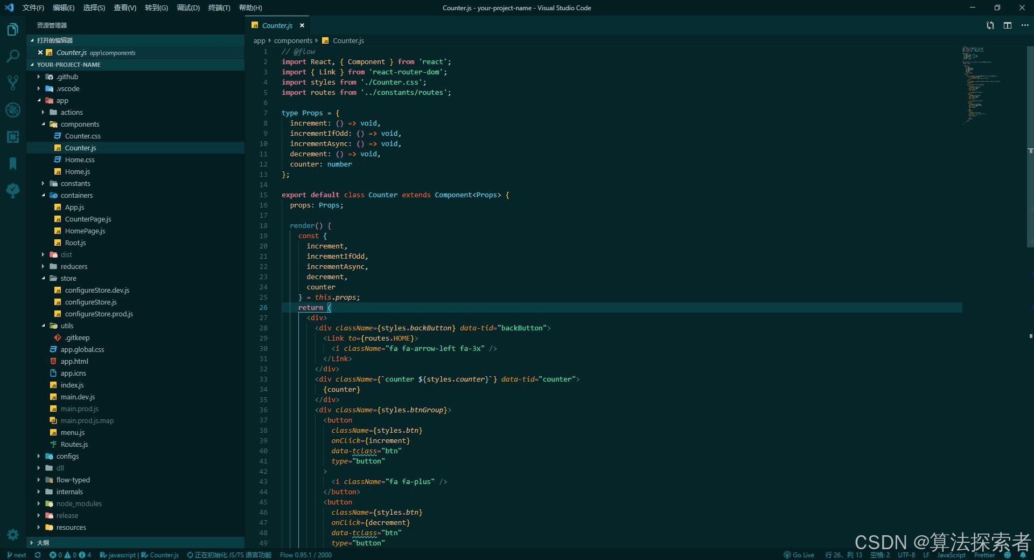Click Prettier in the status bar
The height and width of the screenshot is (560, 1034).
pyautogui.click(x=984, y=555)
